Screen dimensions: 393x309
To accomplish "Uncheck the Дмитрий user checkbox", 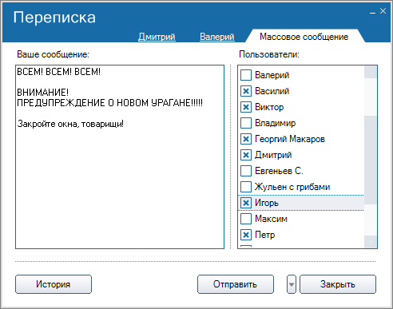I will tap(246, 155).
